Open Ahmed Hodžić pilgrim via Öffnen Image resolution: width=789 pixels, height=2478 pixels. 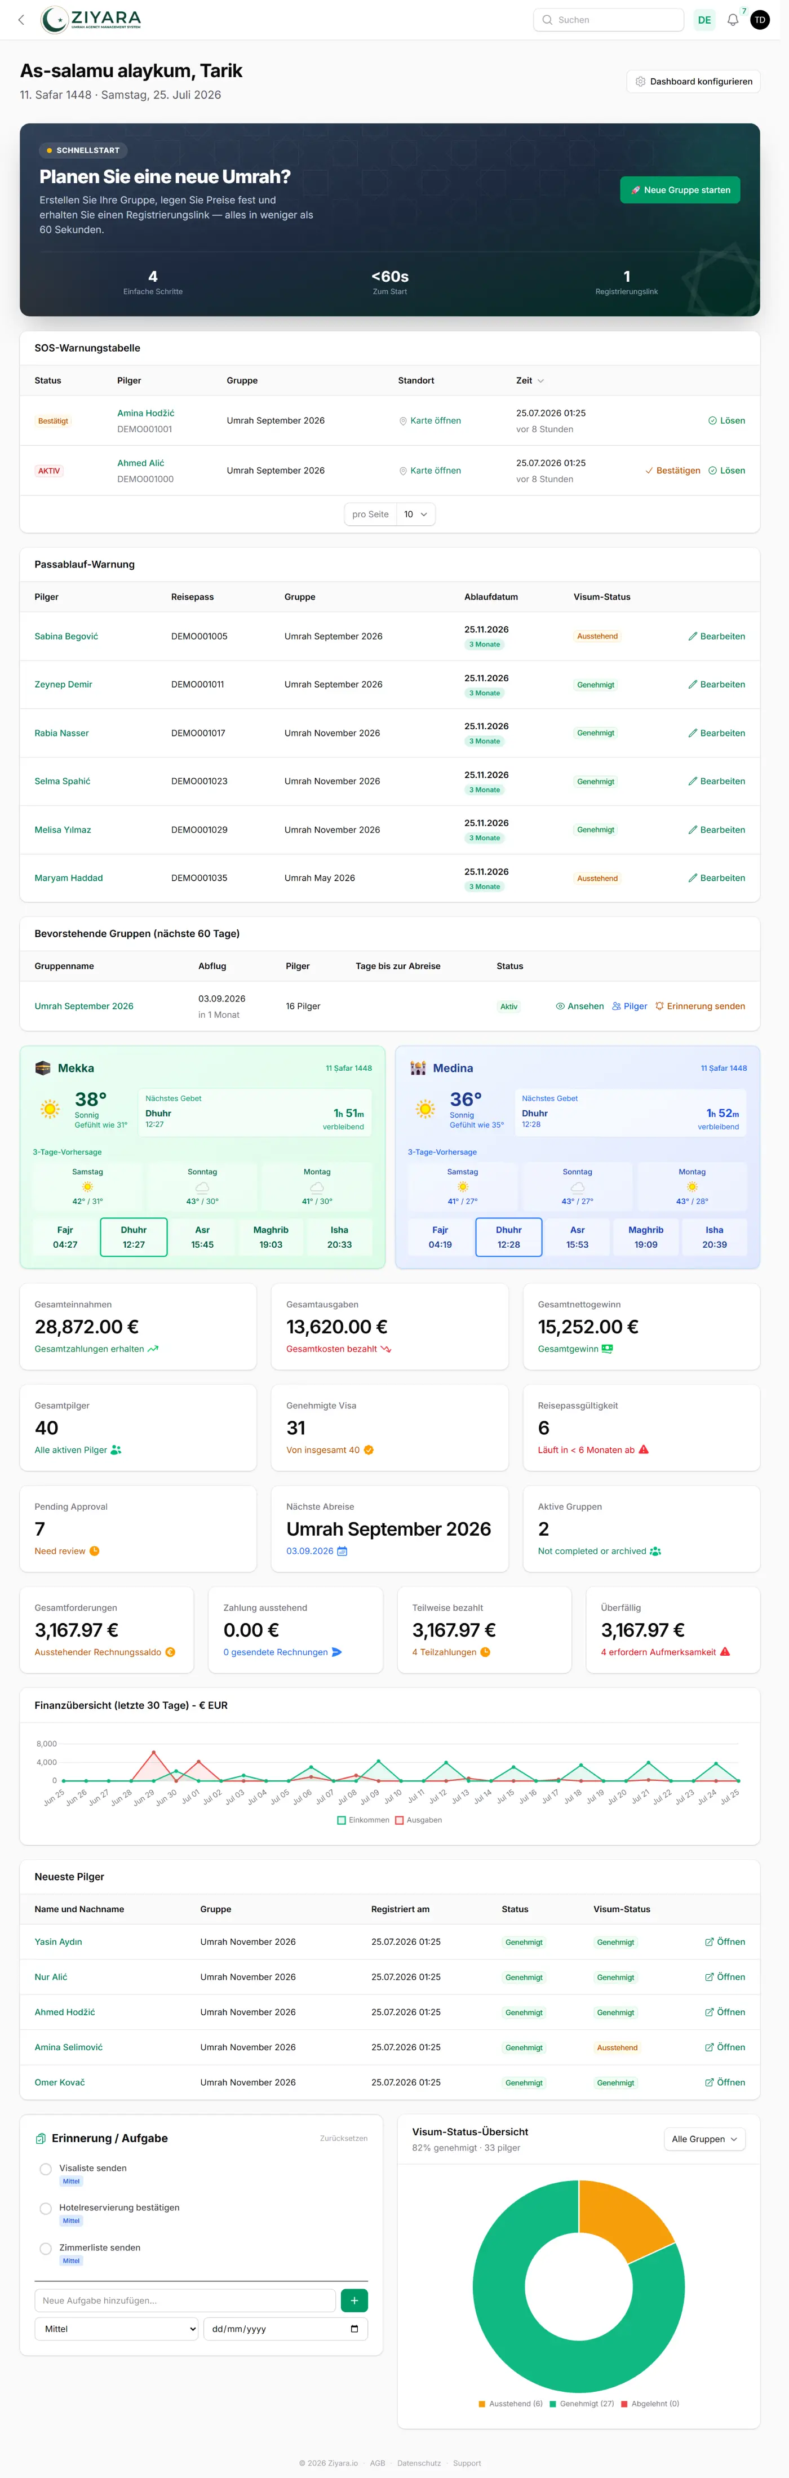(x=725, y=2011)
